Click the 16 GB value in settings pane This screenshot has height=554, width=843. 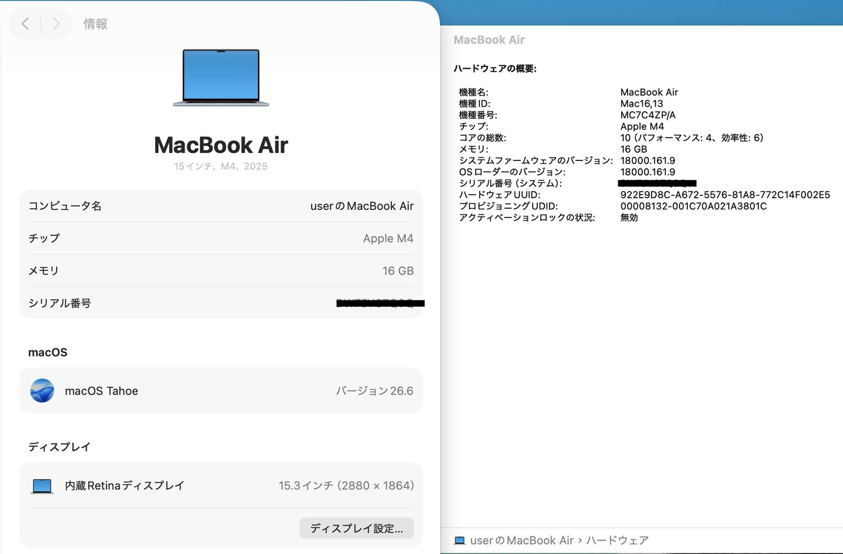[x=398, y=271]
